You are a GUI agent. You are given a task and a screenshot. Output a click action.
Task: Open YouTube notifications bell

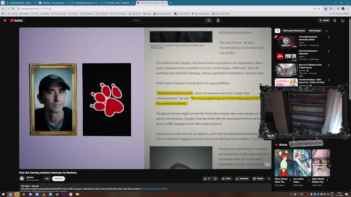335,20
